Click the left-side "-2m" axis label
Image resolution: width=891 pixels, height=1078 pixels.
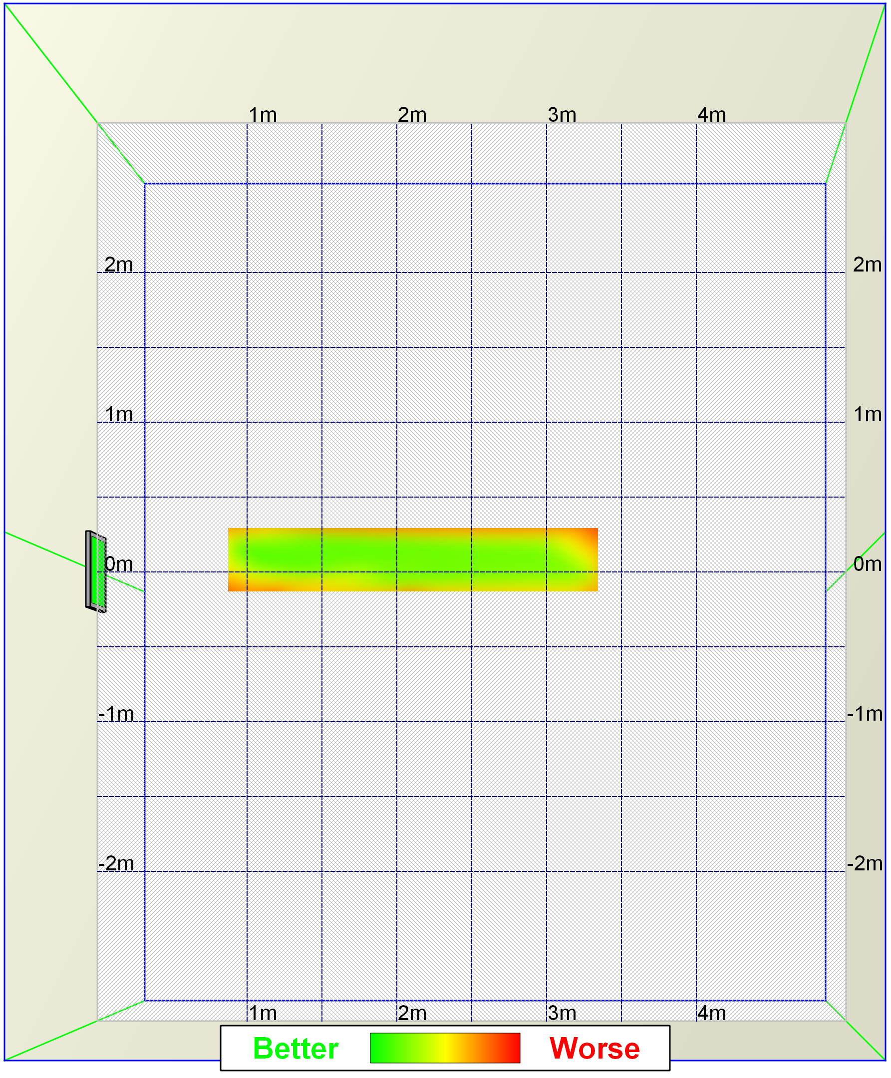pyautogui.click(x=116, y=863)
